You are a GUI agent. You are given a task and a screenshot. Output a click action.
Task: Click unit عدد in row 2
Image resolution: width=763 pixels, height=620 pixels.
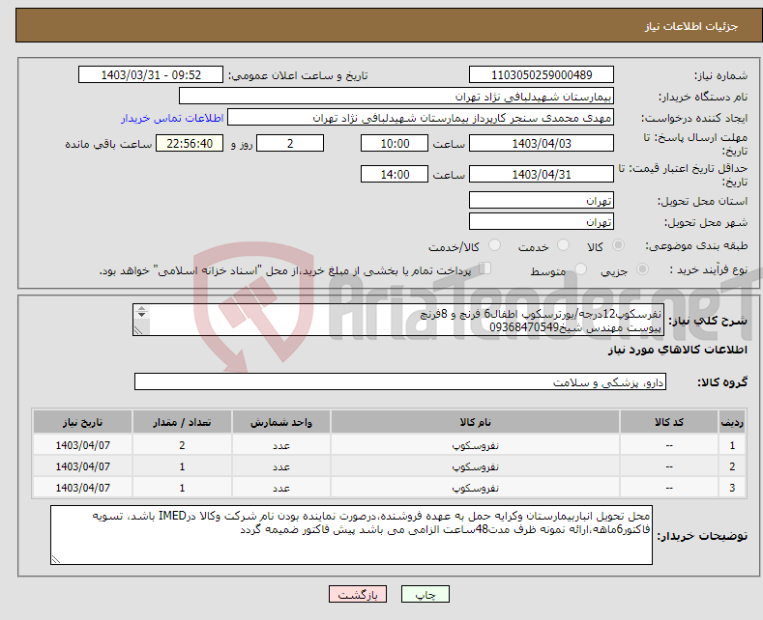click(281, 466)
